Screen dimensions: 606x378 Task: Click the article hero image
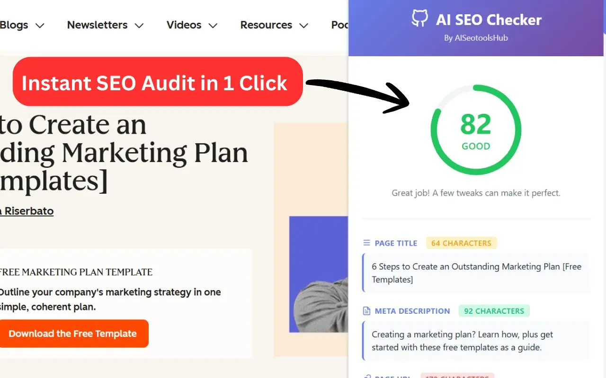click(312, 240)
